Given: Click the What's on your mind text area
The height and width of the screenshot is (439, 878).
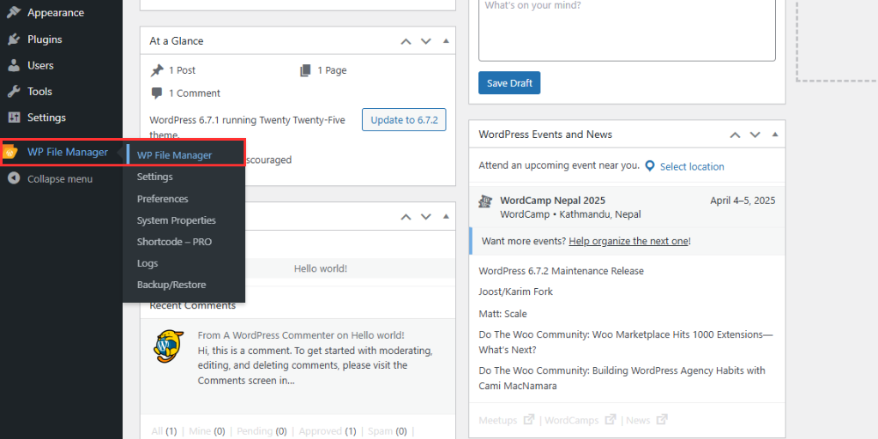Looking at the screenshot, I should pos(627,29).
